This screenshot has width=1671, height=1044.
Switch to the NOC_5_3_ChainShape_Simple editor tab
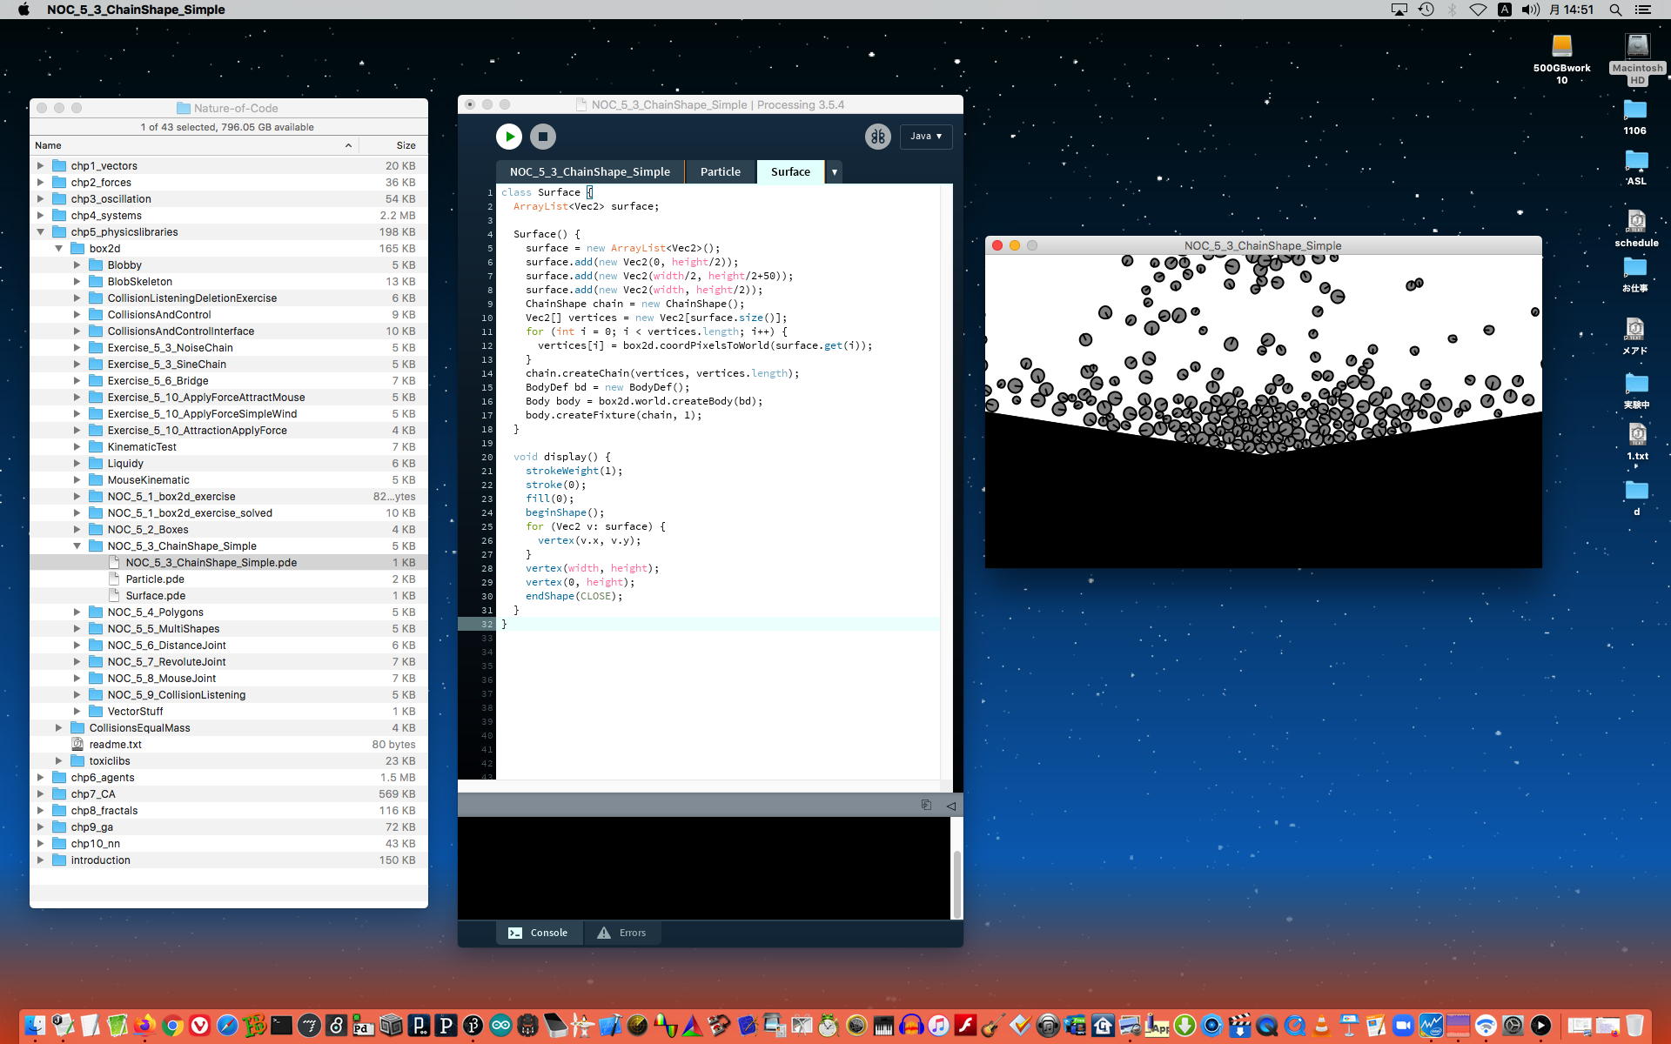coord(589,172)
